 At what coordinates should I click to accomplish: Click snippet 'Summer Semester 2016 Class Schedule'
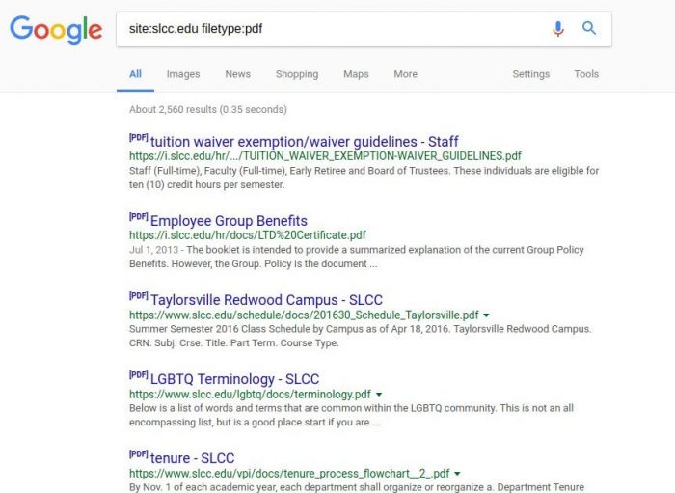361,336
